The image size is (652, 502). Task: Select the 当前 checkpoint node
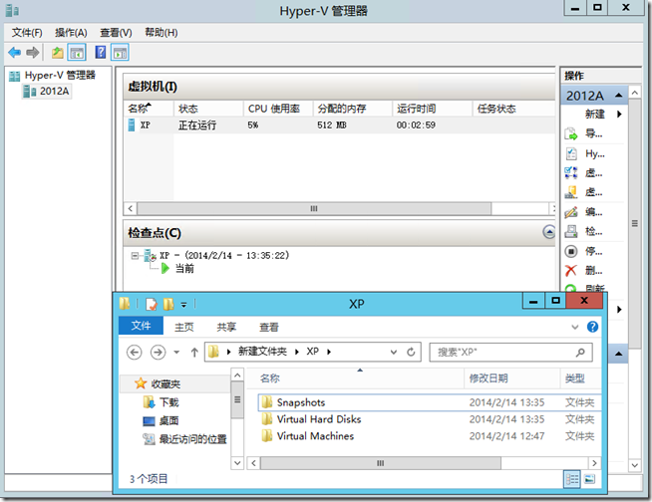click(x=184, y=269)
